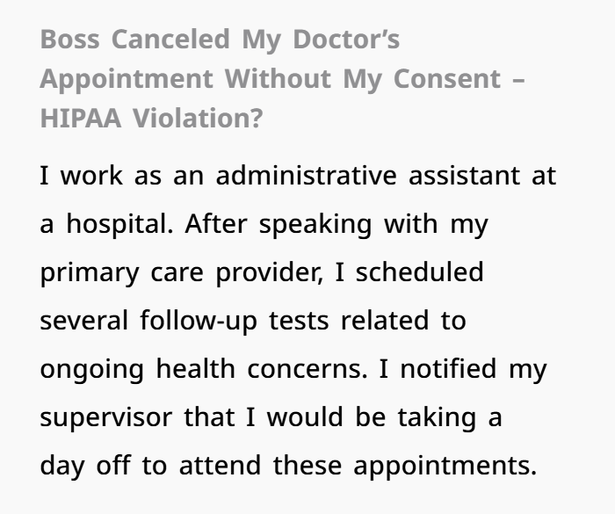
Task: Click the title line mentioning "Without My Consent"
Action: [x=282, y=79]
